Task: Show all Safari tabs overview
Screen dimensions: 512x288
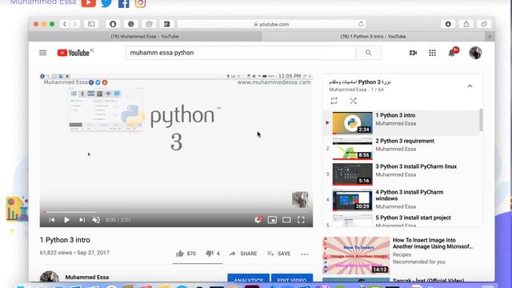Action: [x=484, y=24]
